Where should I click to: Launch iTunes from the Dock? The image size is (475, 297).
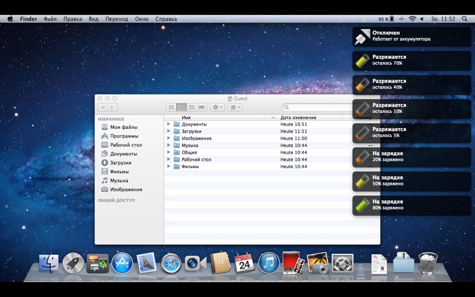[x=269, y=263]
